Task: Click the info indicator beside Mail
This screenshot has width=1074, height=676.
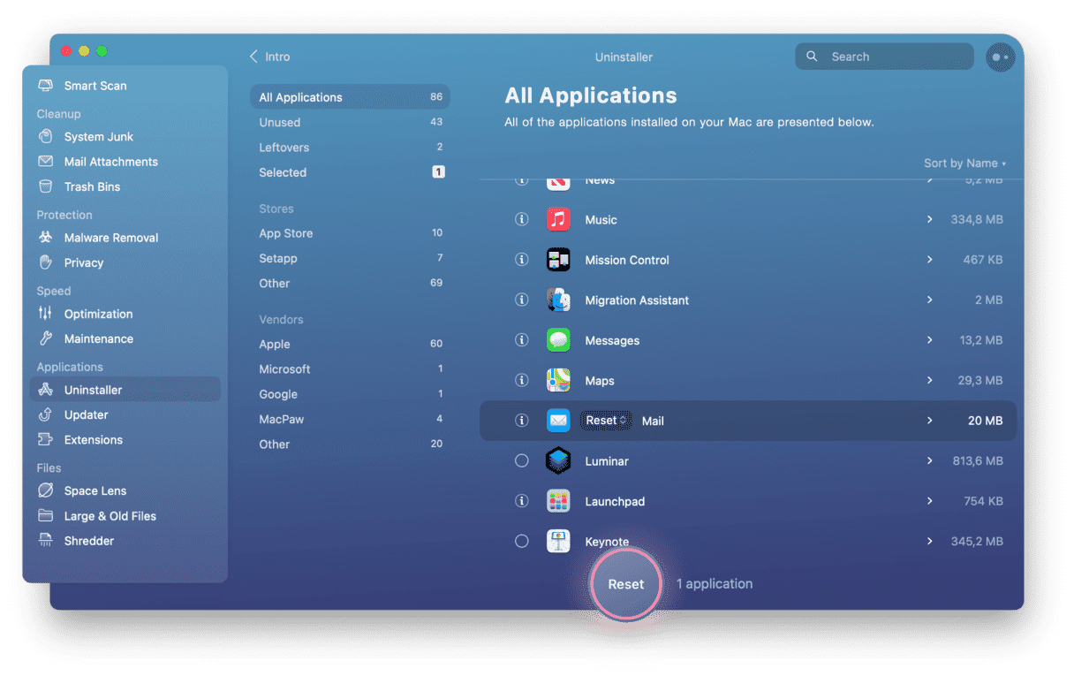Action: 522,421
